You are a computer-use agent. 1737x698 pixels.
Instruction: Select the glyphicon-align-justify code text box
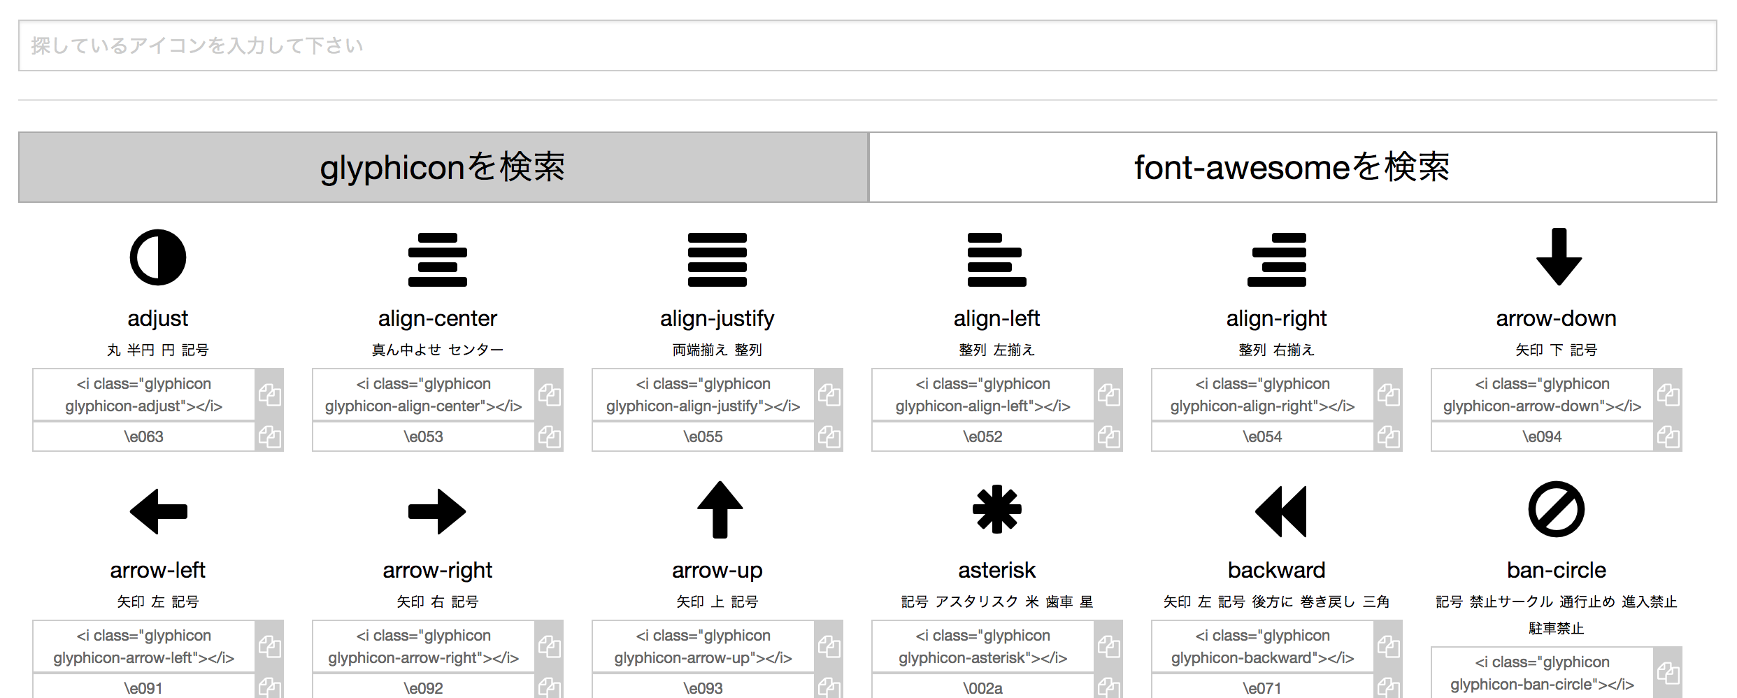coord(703,394)
